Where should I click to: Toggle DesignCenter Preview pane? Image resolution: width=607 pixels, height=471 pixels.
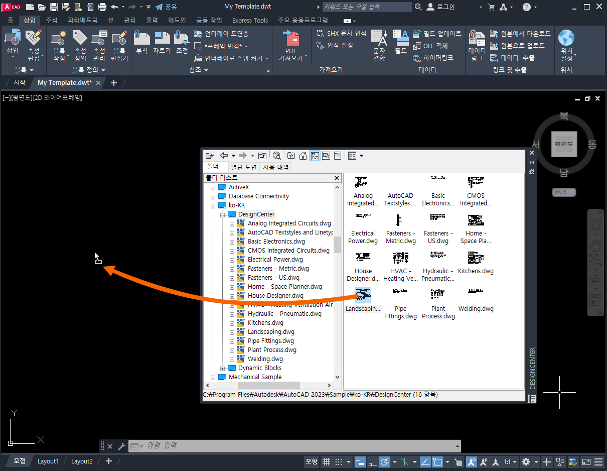tap(326, 156)
